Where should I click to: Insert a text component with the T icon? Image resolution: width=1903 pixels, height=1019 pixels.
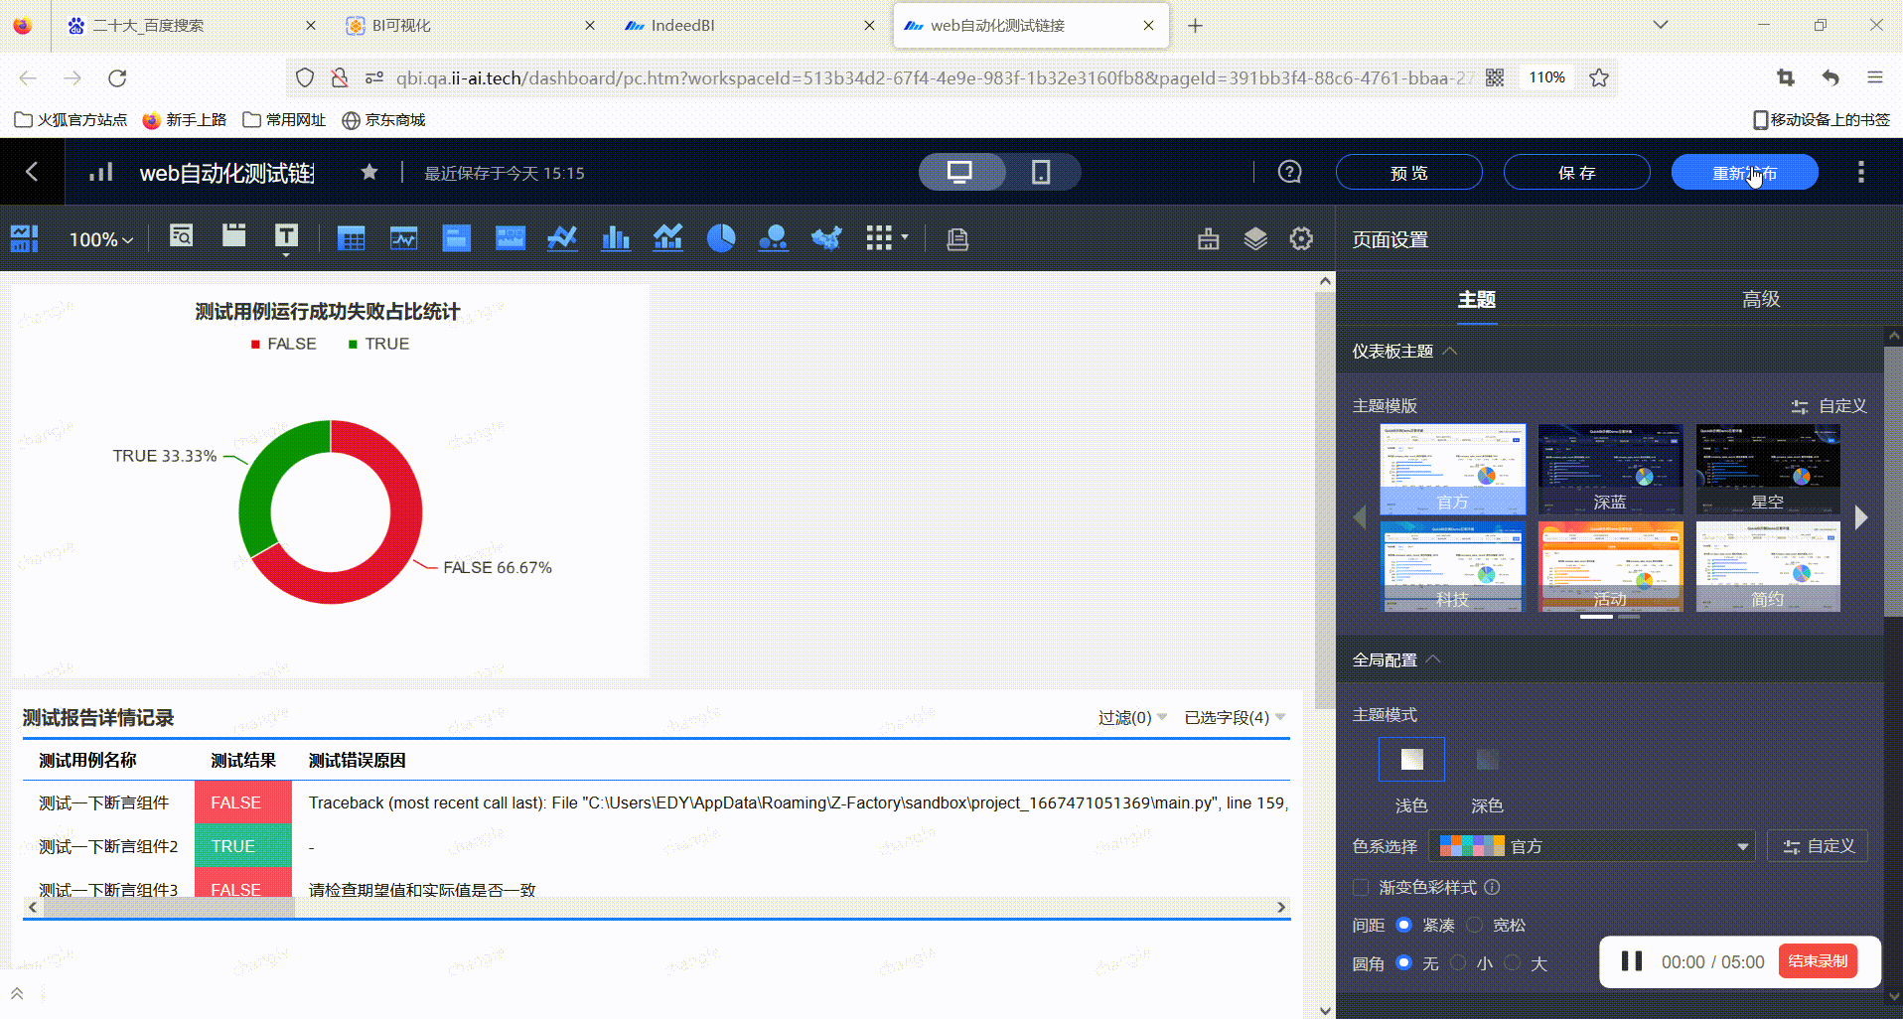(286, 237)
